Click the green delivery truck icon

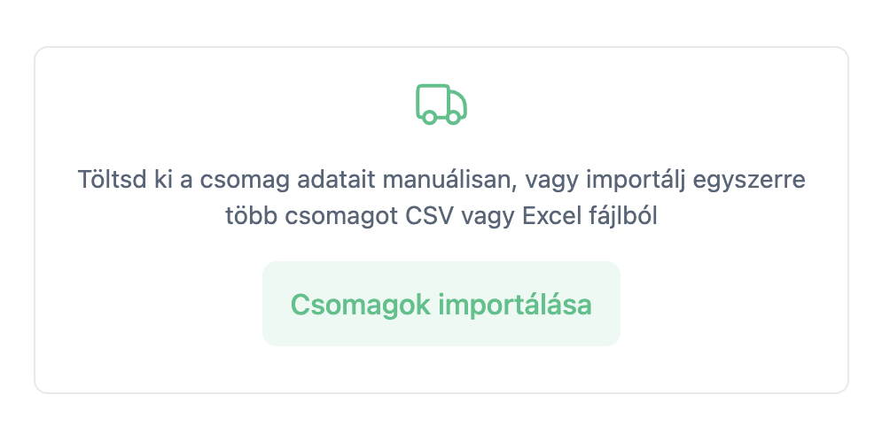click(x=441, y=105)
